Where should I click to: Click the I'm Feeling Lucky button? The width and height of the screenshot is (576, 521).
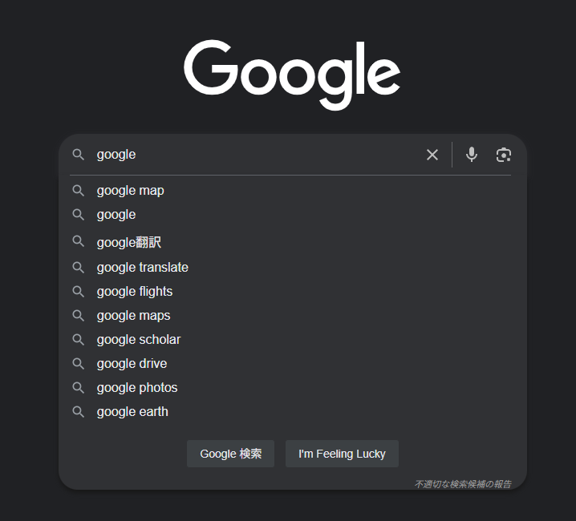point(342,454)
